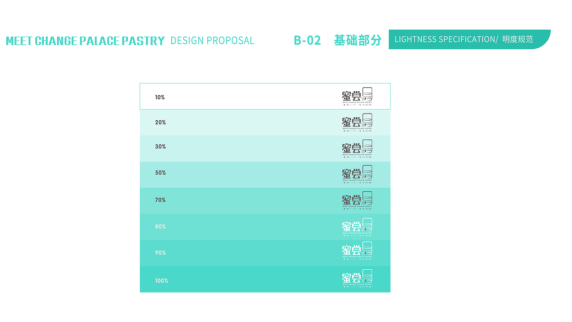Click the Lightness Specification header tab
The height and width of the screenshot is (322, 572).
[x=469, y=39]
